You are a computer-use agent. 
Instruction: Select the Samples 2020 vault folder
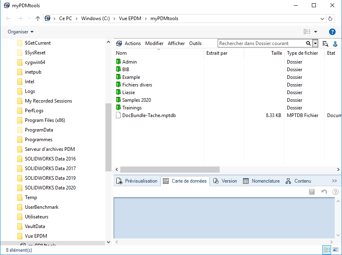pyautogui.click(x=136, y=100)
